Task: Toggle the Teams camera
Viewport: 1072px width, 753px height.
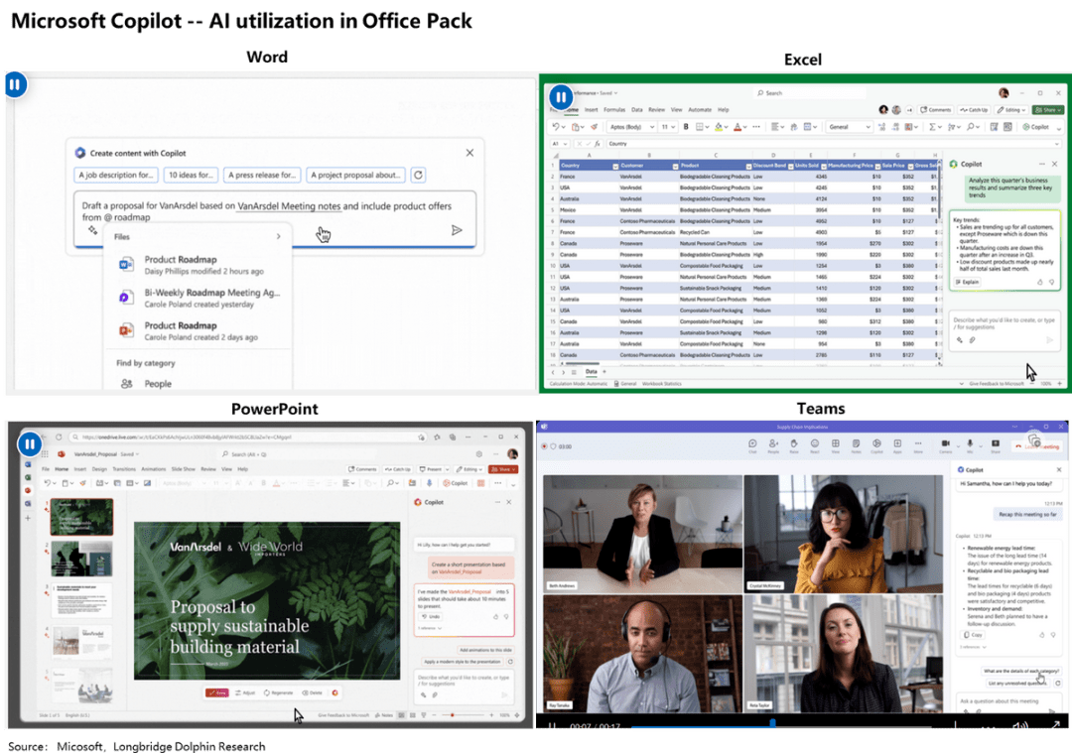Action: click(x=946, y=445)
